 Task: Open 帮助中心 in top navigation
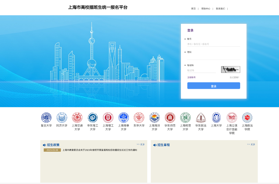[206, 9]
